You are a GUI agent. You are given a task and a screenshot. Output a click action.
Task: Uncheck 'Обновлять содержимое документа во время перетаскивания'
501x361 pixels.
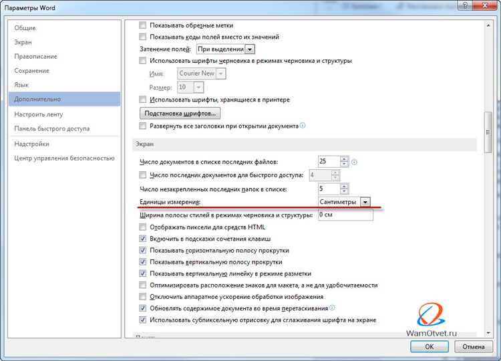(x=142, y=308)
